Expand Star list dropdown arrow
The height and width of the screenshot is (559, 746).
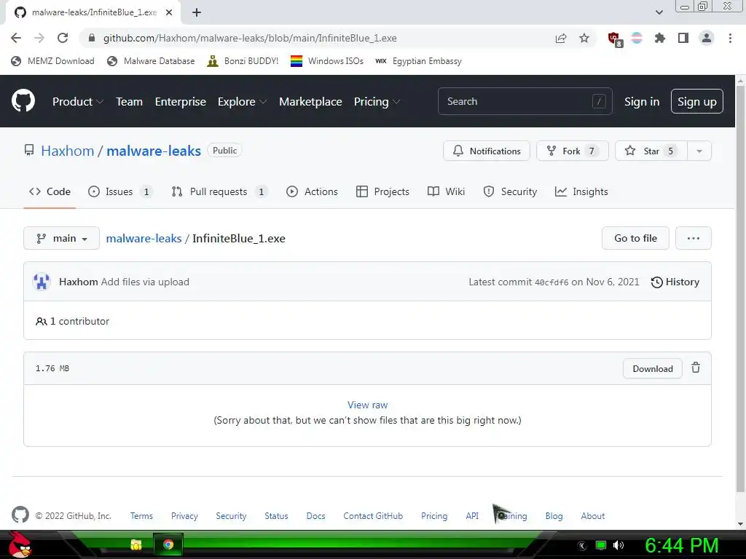699,151
